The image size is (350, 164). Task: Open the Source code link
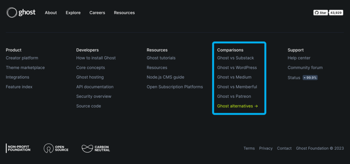[89, 106]
